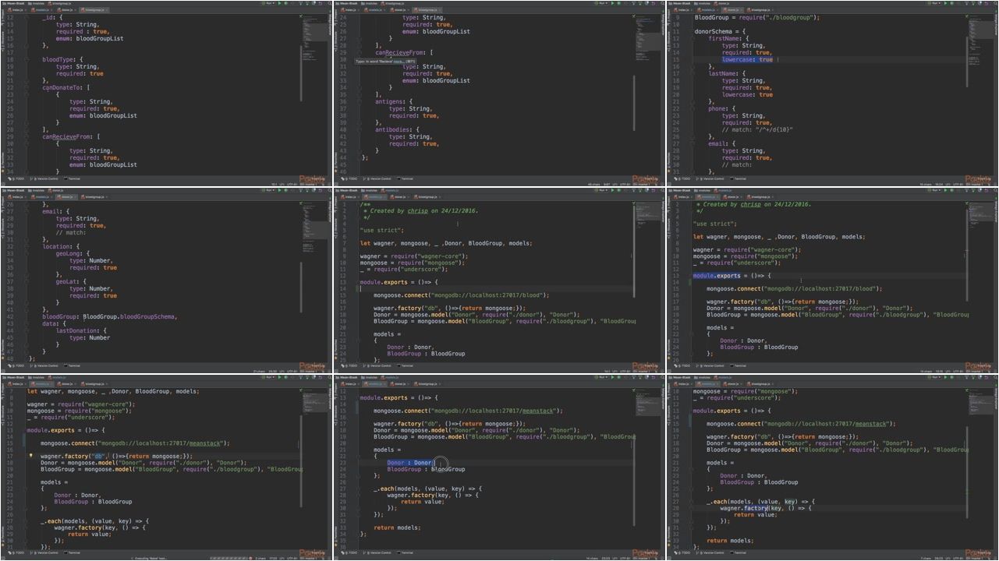This screenshot has width=999, height=561.
Task: Open index.js tab in the _id schema frame
Action: coord(16,10)
